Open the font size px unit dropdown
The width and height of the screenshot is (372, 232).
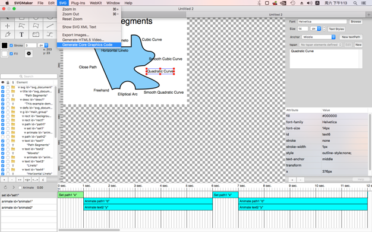tap(316, 28)
